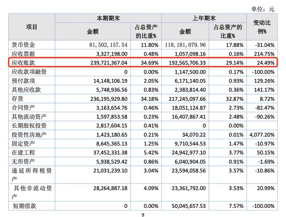Click page number 9 at bottom
The height and width of the screenshot is (217, 286).
click(143, 215)
